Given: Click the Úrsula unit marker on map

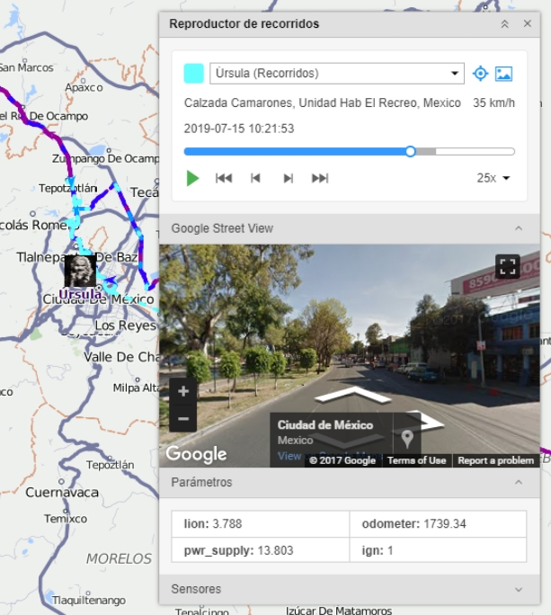Looking at the screenshot, I should [x=80, y=271].
